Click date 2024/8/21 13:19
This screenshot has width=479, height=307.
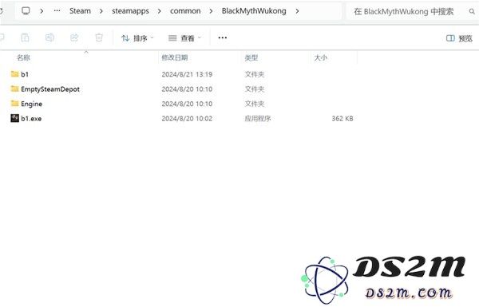tap(187, 74)
